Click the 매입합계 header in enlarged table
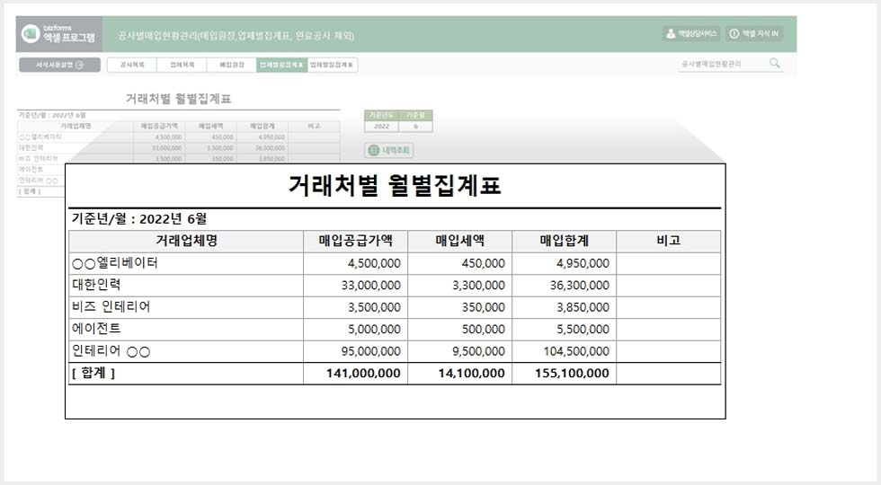The height and width of the screenshot is (485, 881). (x=565, y=242)
